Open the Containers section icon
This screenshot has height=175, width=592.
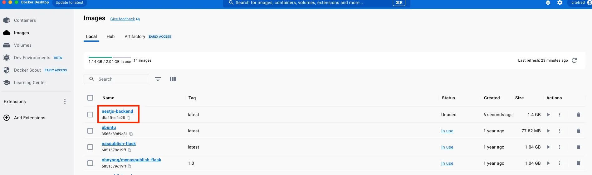tap(7, 20)
